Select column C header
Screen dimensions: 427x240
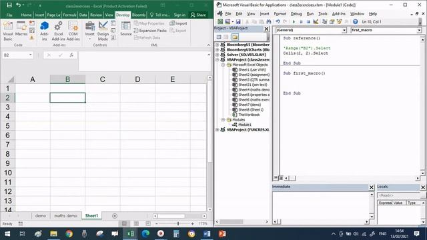(102, 79)
